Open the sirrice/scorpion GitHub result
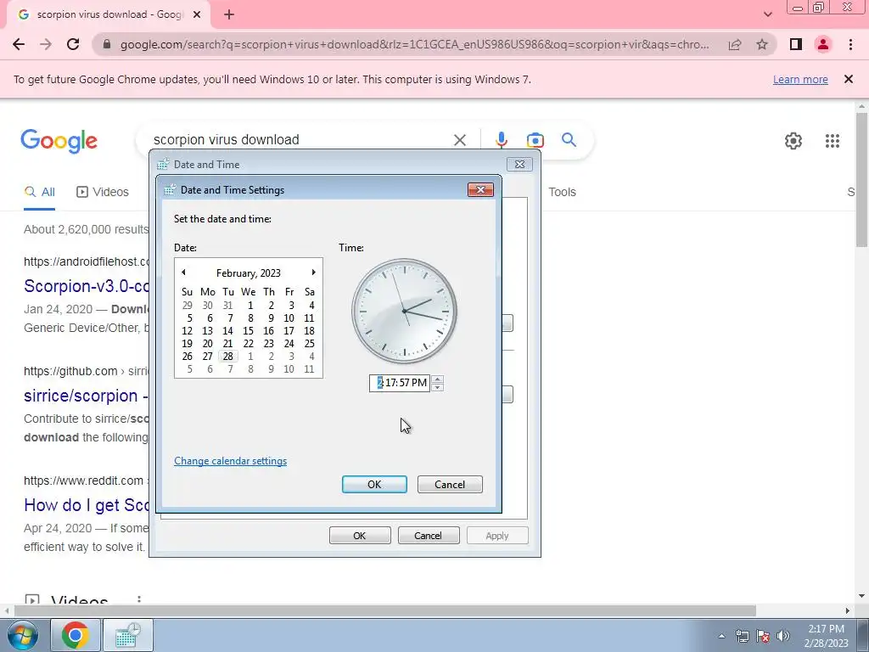The image size is (869, 652). point(86,396)
